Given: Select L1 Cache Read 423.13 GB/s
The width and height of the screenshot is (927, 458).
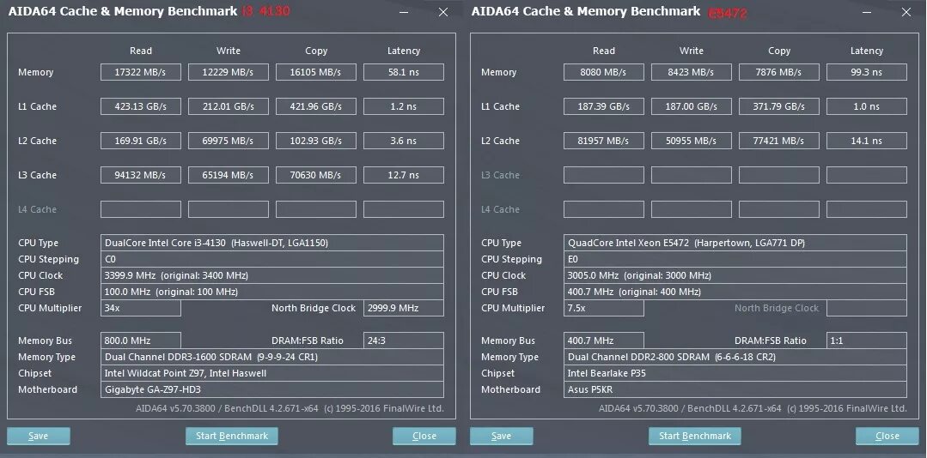Looking at the screenshot, I should click(x=141, y=106).
